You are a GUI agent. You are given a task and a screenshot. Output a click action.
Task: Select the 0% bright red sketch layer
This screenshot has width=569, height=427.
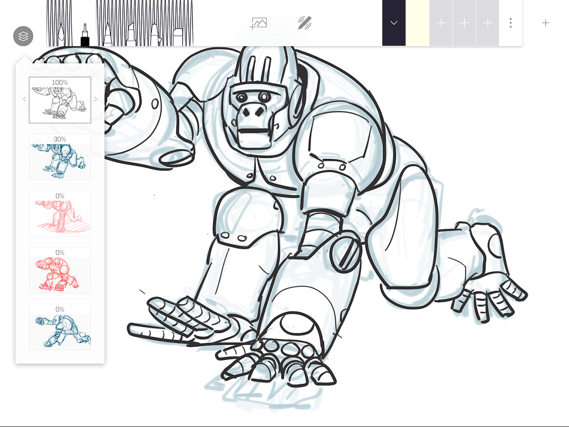[60, 270]
